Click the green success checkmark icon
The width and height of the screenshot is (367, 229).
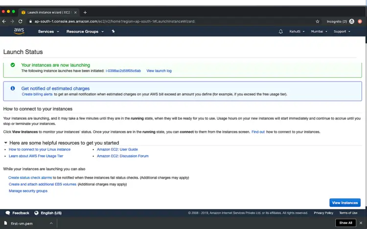point(13,65)
